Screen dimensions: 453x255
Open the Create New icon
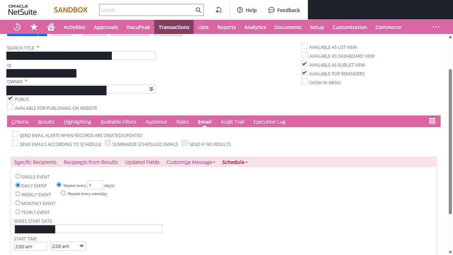pos(219,10)
